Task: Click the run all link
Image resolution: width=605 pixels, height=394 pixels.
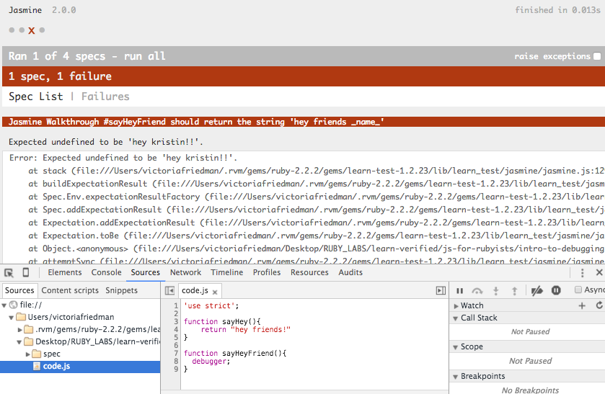Action: click(x=145, y=56)
